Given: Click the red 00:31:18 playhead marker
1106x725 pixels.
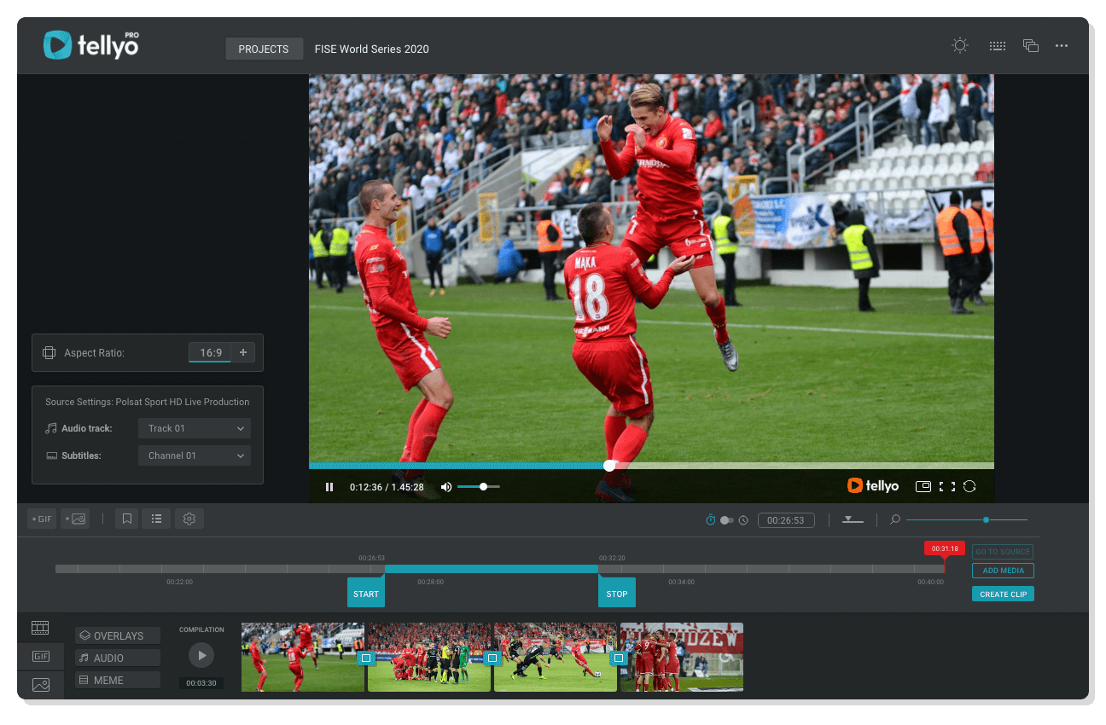Looking at the screenshot, I should pos(944,548).
